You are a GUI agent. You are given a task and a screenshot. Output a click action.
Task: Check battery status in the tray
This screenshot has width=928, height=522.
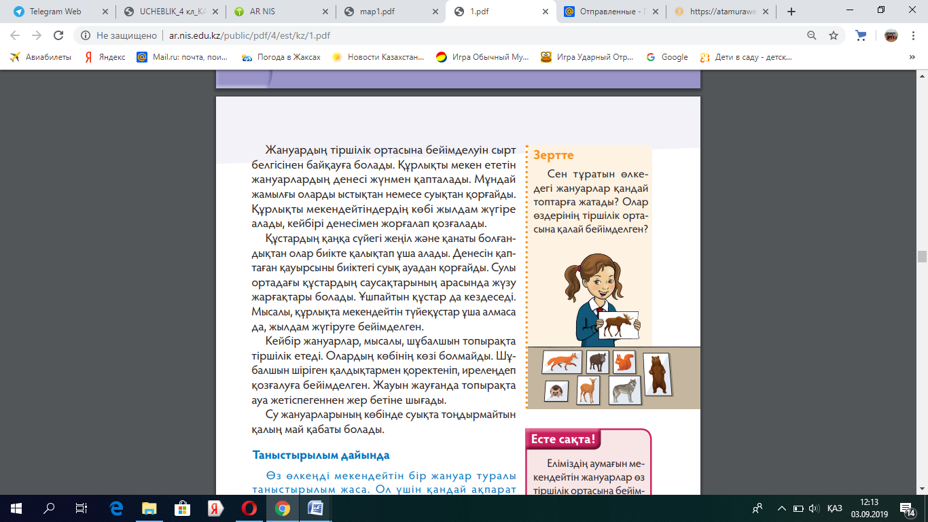click(798, 508)
